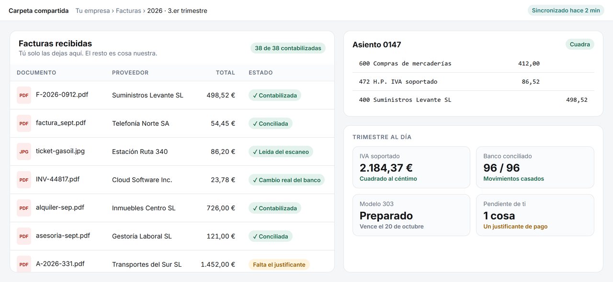613x282 pixels.
Task: Click the 'Cuadra' badge on Asiento 0147
Action: [x=580, y=44]
